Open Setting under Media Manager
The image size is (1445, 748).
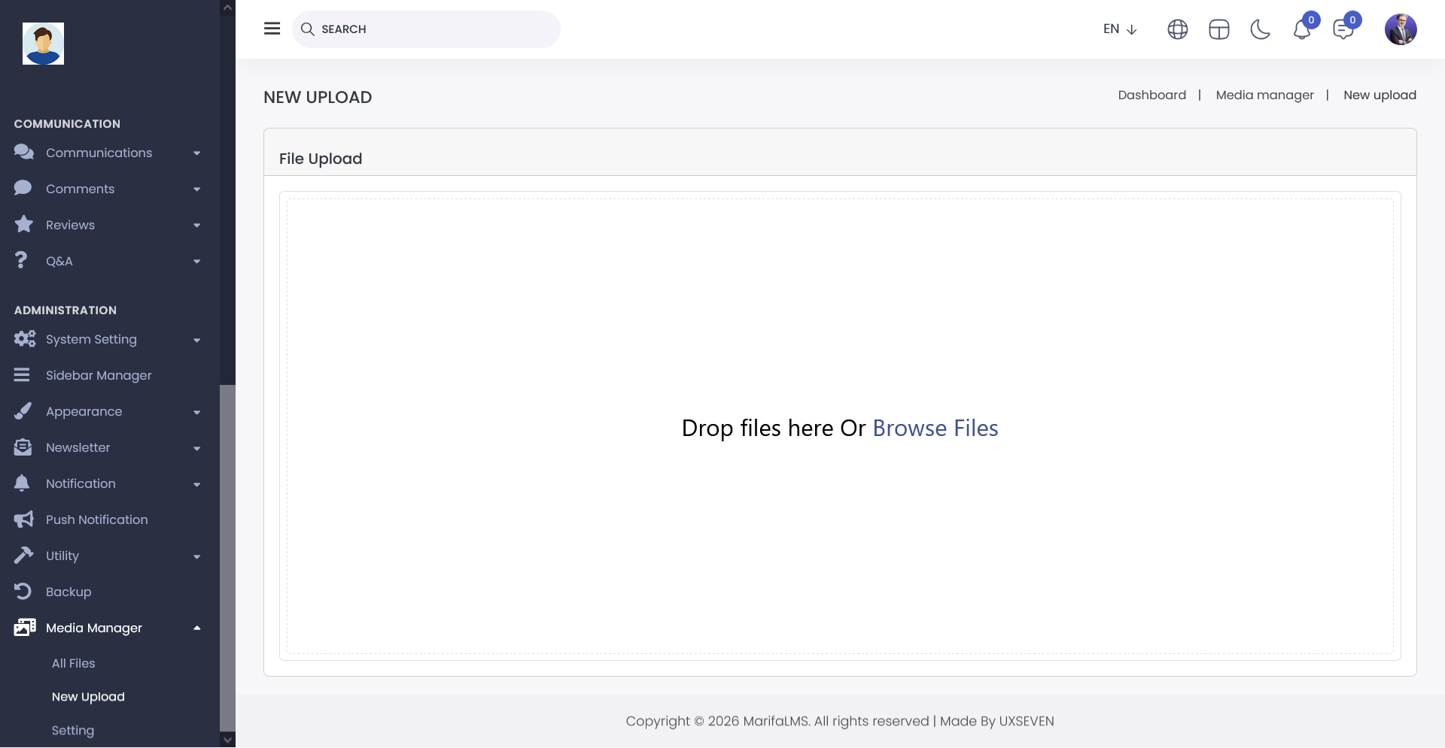(x=73, y=730)
